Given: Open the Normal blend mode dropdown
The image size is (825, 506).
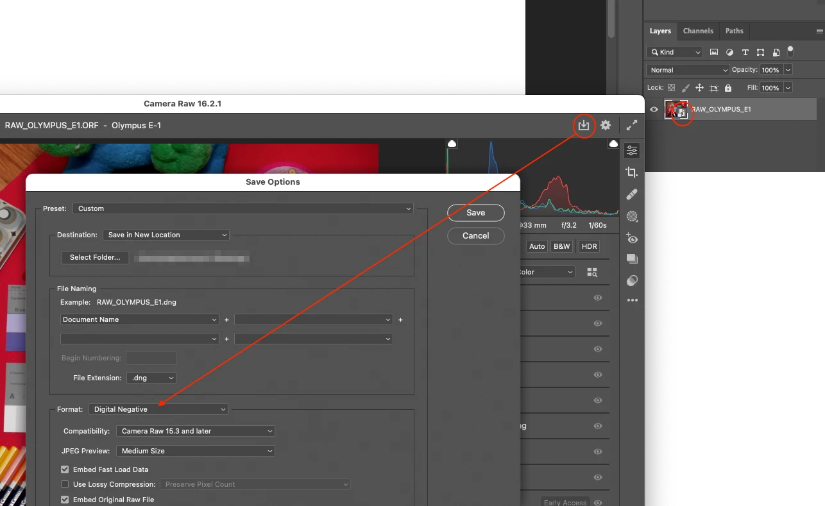Looking at the screenshot, I should 688,70.
